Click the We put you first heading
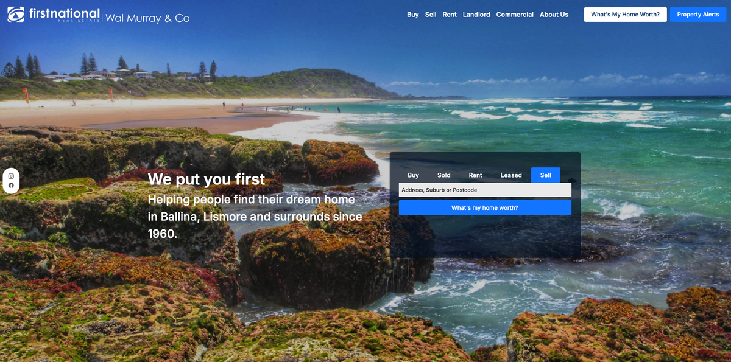This screenshot has width=731, height=362. [207, 179]
